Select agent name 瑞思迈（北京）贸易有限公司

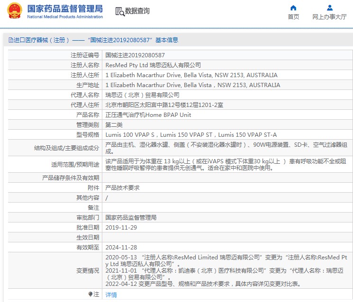142,95
